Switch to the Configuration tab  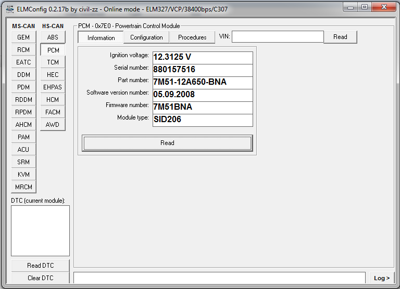point(146,37)
